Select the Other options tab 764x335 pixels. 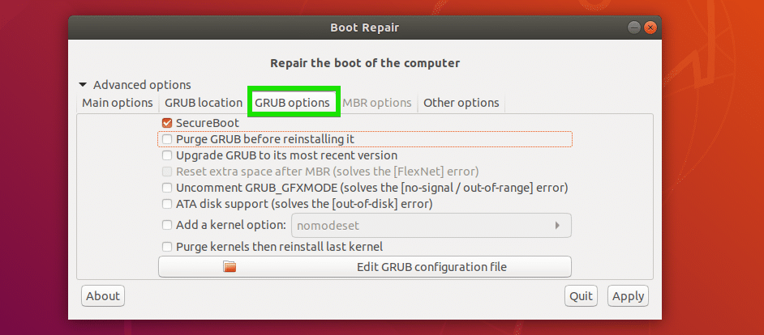(461, 103)
